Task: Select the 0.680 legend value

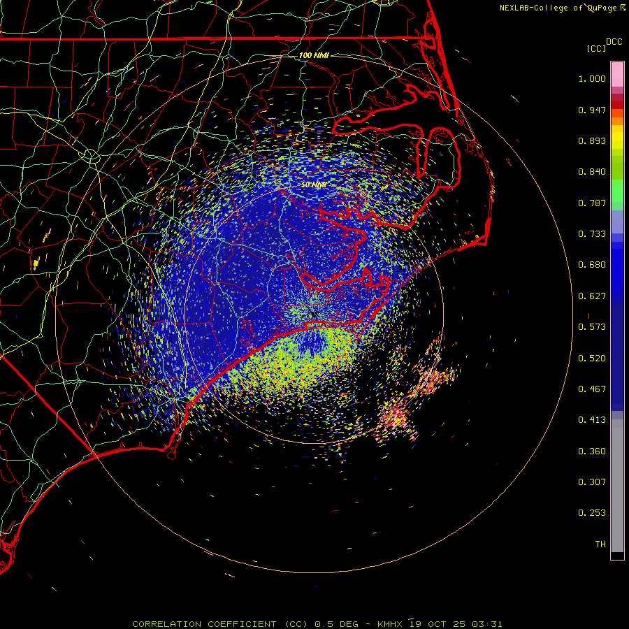Action: [592, 265]
